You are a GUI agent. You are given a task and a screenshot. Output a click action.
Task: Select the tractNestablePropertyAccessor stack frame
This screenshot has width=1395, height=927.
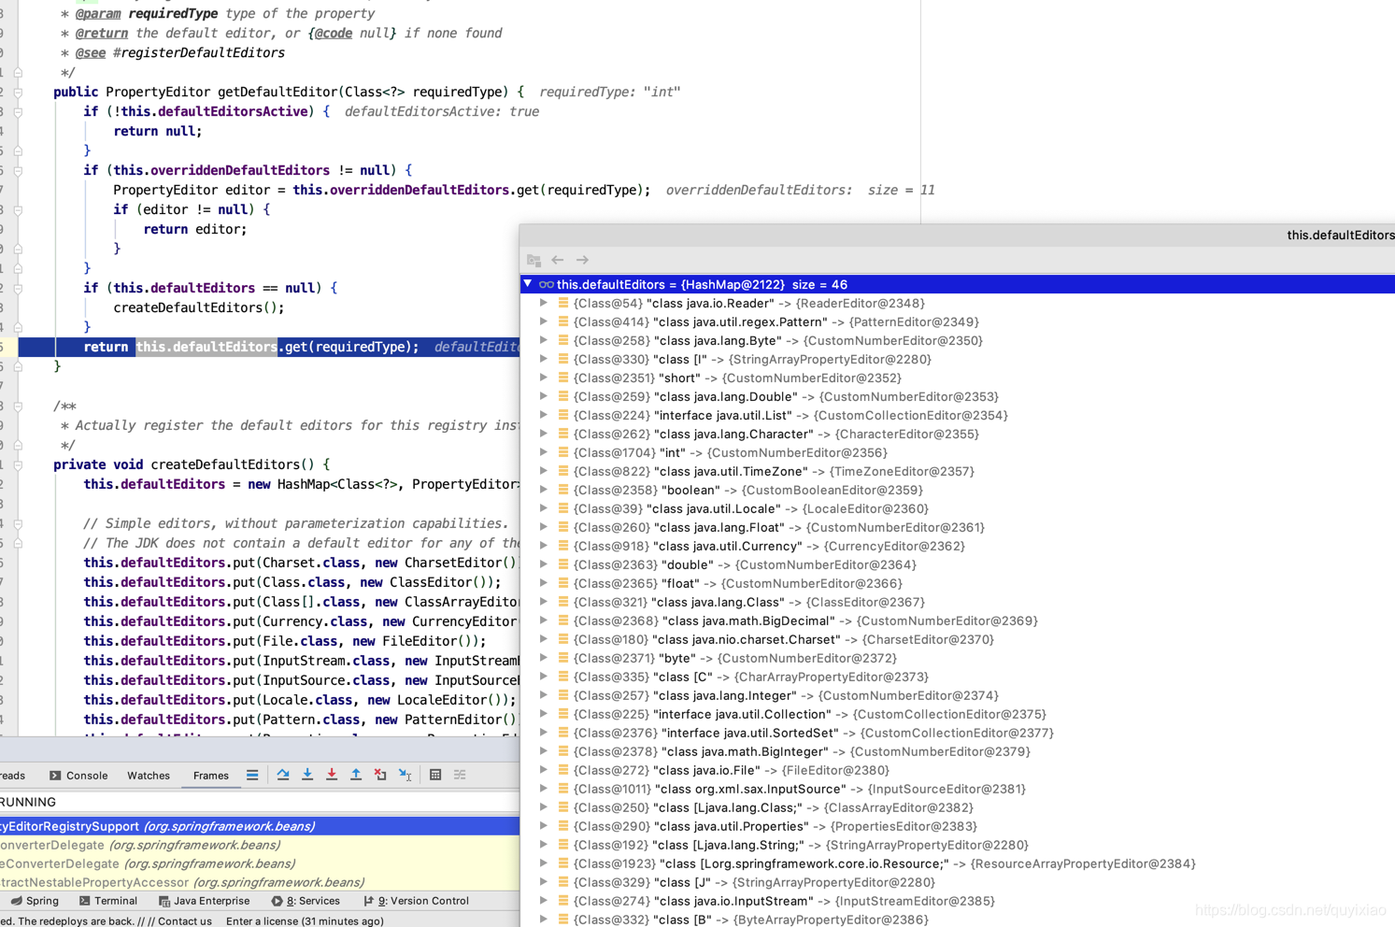(x=260, y=882)
